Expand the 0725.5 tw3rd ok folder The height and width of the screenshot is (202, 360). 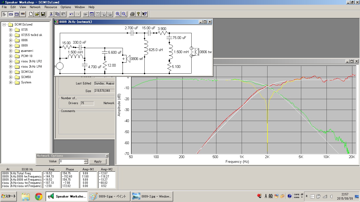coord(11,35)
